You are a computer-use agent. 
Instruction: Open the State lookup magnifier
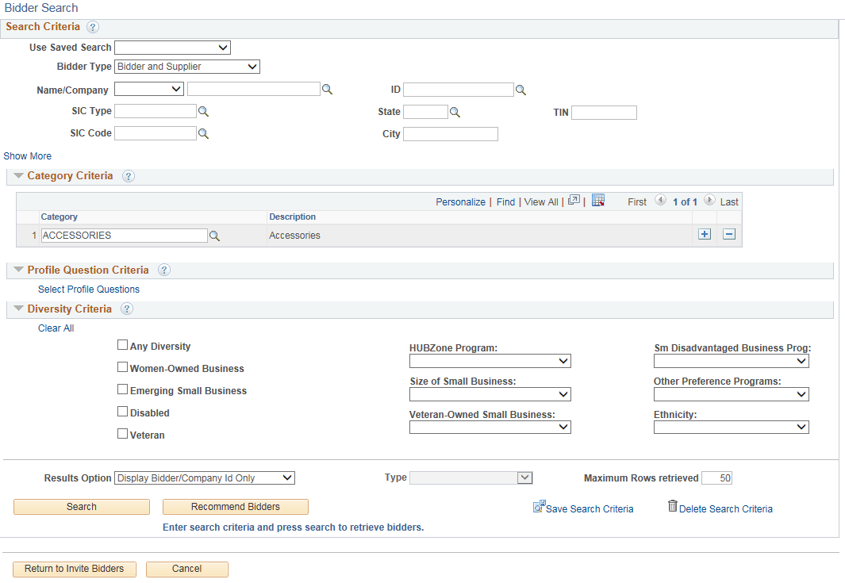coord(454,112)
